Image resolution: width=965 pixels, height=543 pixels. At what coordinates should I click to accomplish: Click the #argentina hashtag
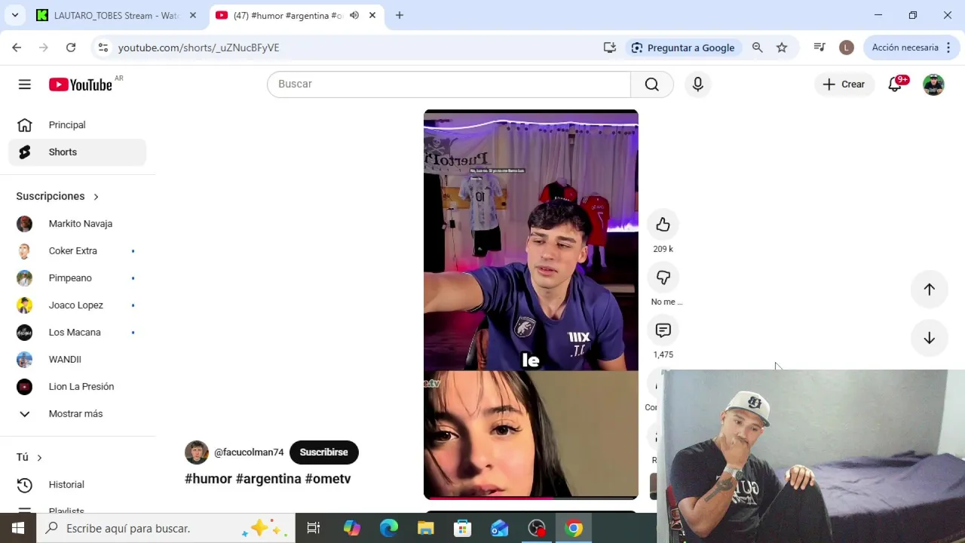pos(268,479)
